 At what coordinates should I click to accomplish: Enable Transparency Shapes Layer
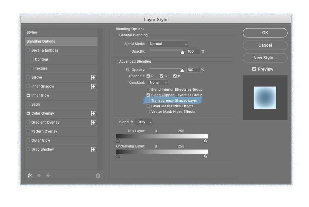click(x=148, y=100)
